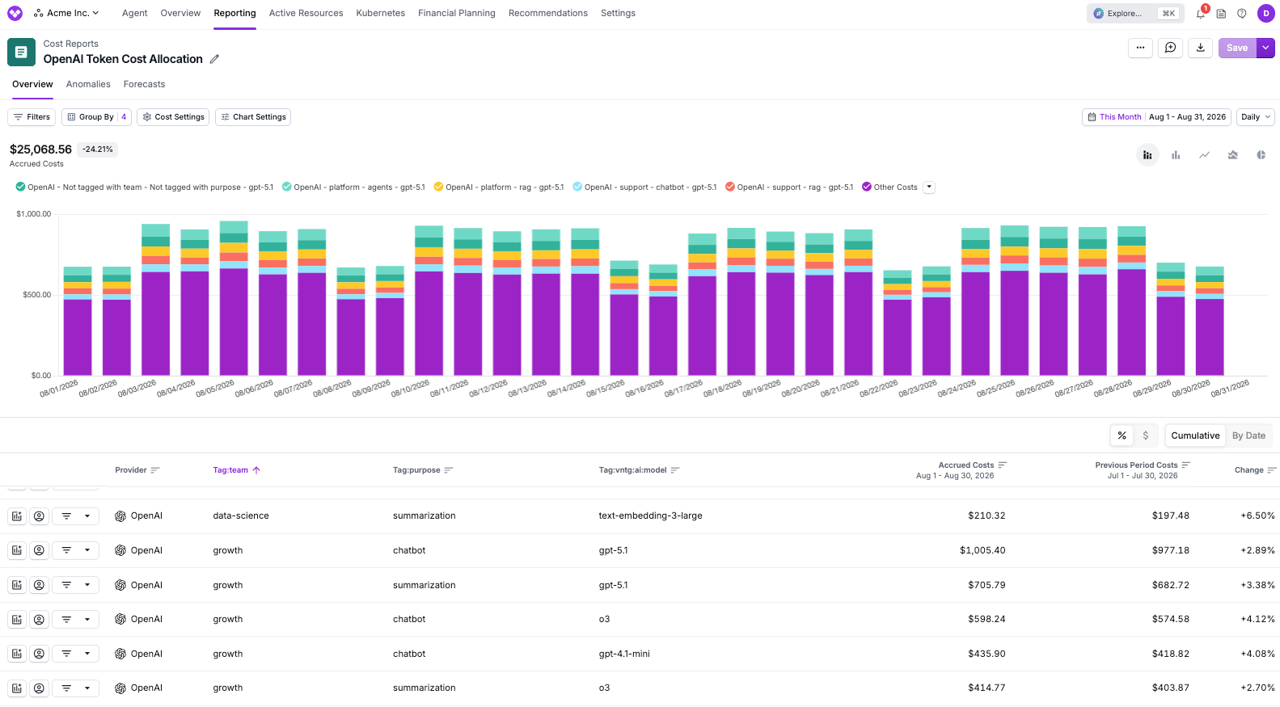Open Provider column sort menu
The image size is (1280, 707).
coord(155,470)
